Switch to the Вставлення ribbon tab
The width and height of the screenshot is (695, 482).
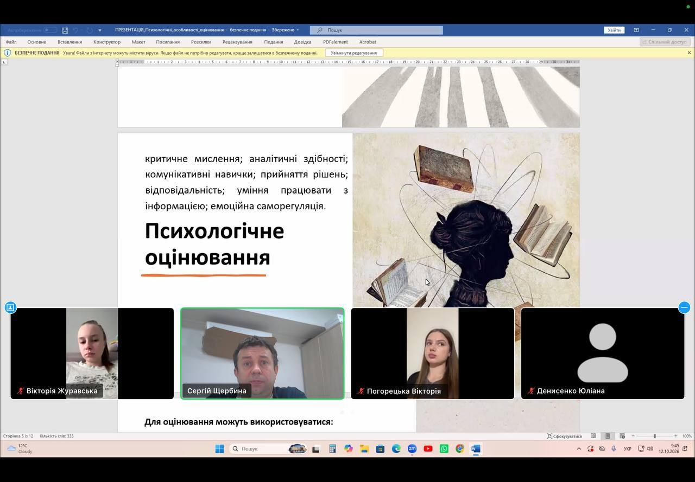coord(69,42)
